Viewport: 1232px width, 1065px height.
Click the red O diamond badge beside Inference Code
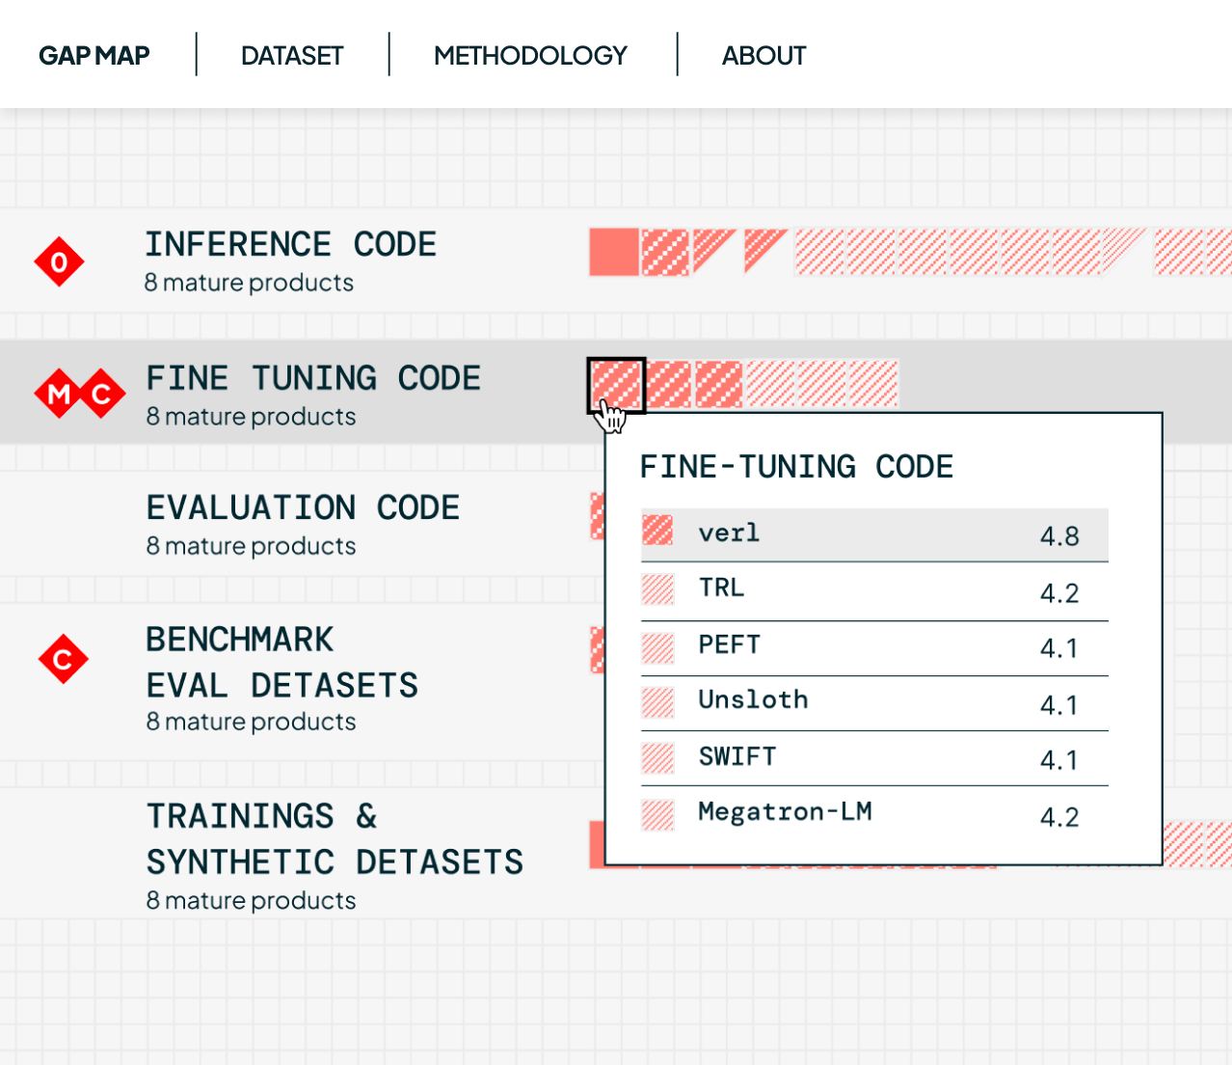point(59,261)
